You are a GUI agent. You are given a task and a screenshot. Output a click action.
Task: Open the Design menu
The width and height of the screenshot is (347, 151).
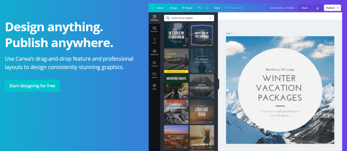pyautogui.click(x=173, y=8)
